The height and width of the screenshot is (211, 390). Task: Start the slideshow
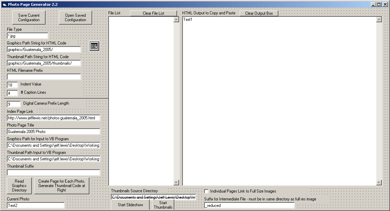click(x=130, y=205)
